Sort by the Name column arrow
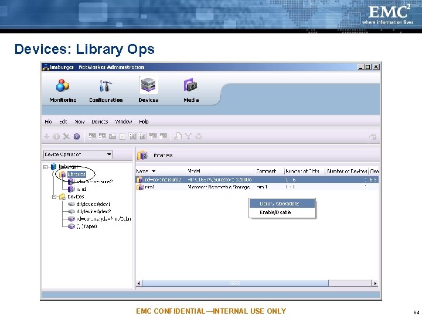Screen dimensions: 422x316 pos(154,171)
